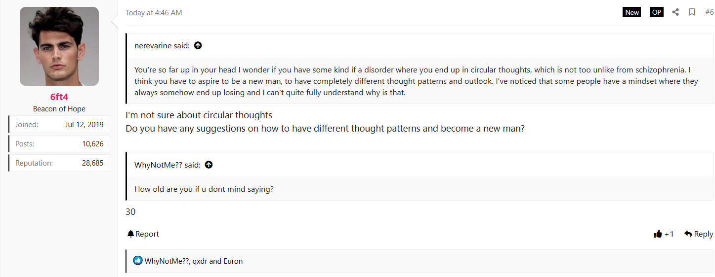Click the Reply arrow icon

point(688,234)
